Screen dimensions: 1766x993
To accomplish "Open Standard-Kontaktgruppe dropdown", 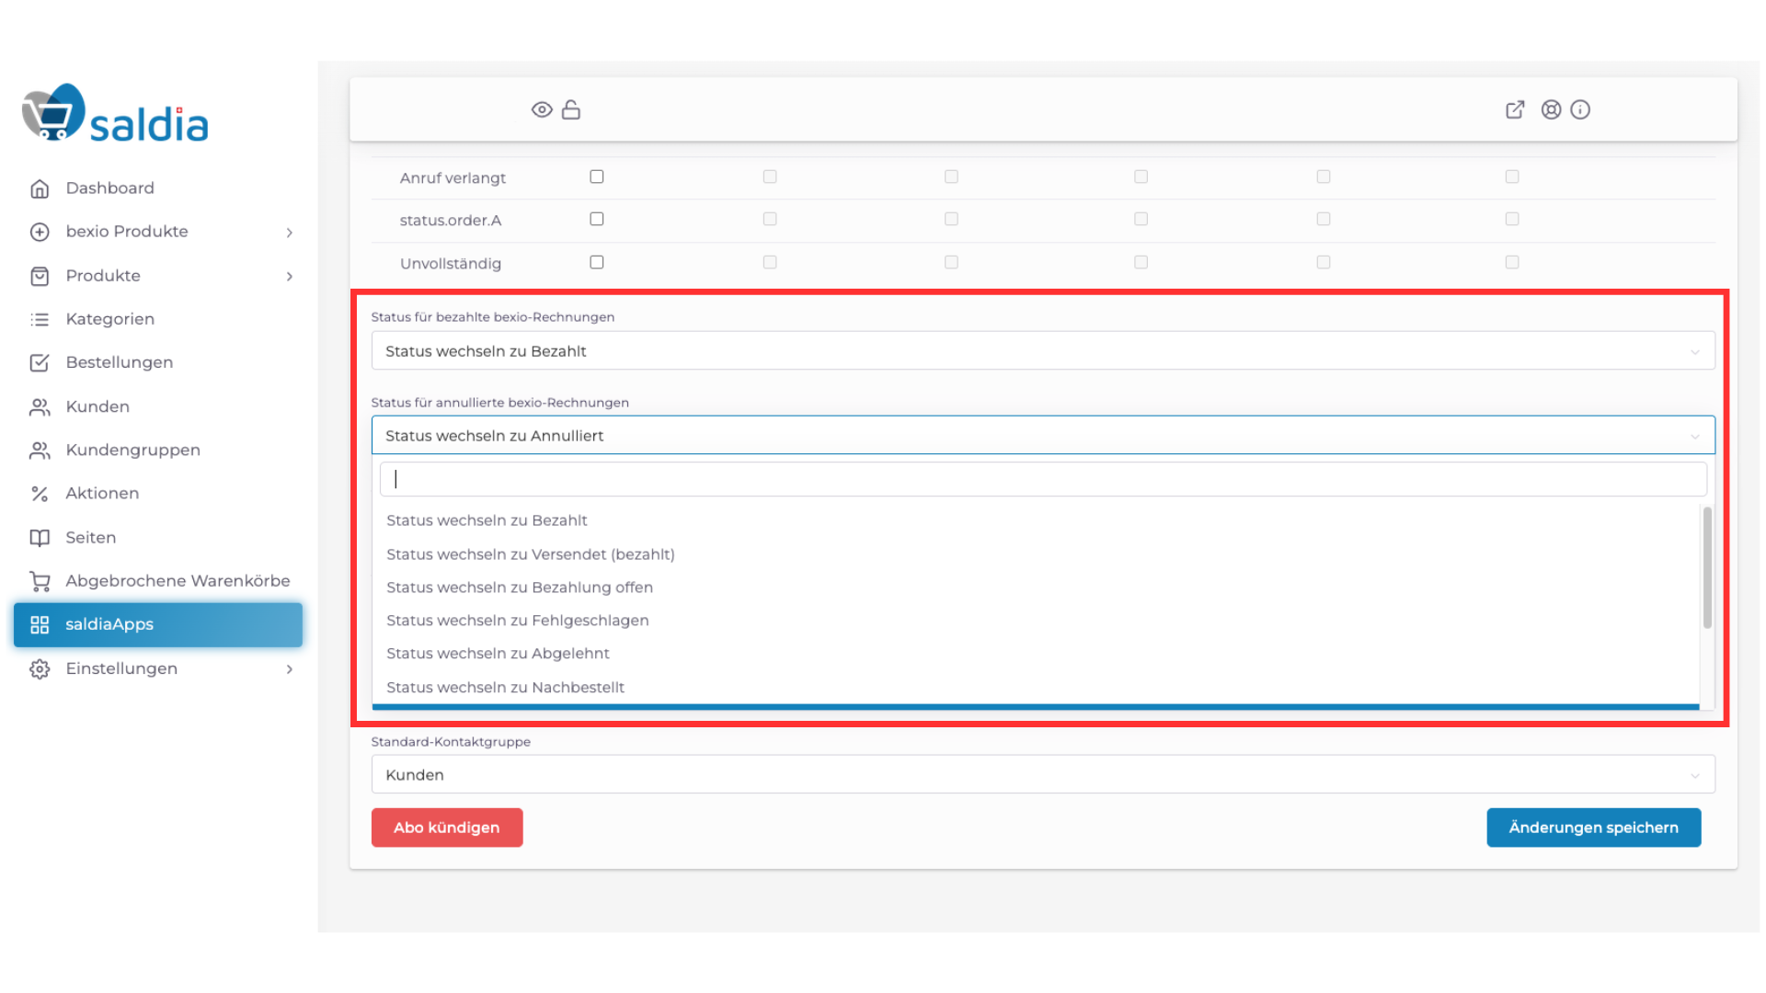I will [1043, 775].
